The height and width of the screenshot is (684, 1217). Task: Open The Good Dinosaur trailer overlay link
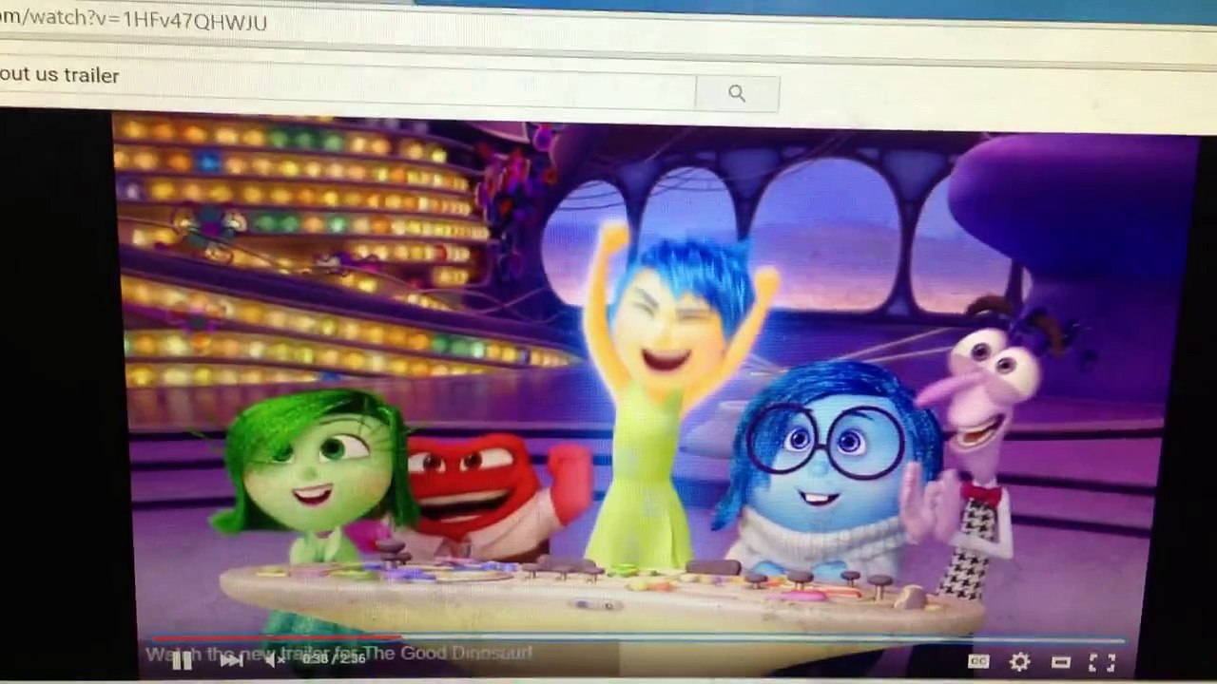338,653
